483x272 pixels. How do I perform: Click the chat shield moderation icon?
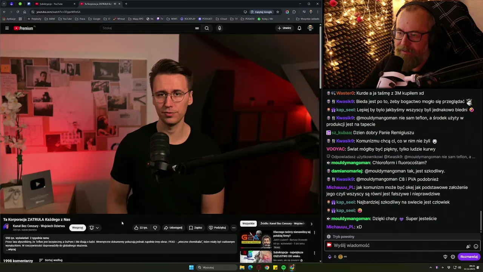point(445,257)
